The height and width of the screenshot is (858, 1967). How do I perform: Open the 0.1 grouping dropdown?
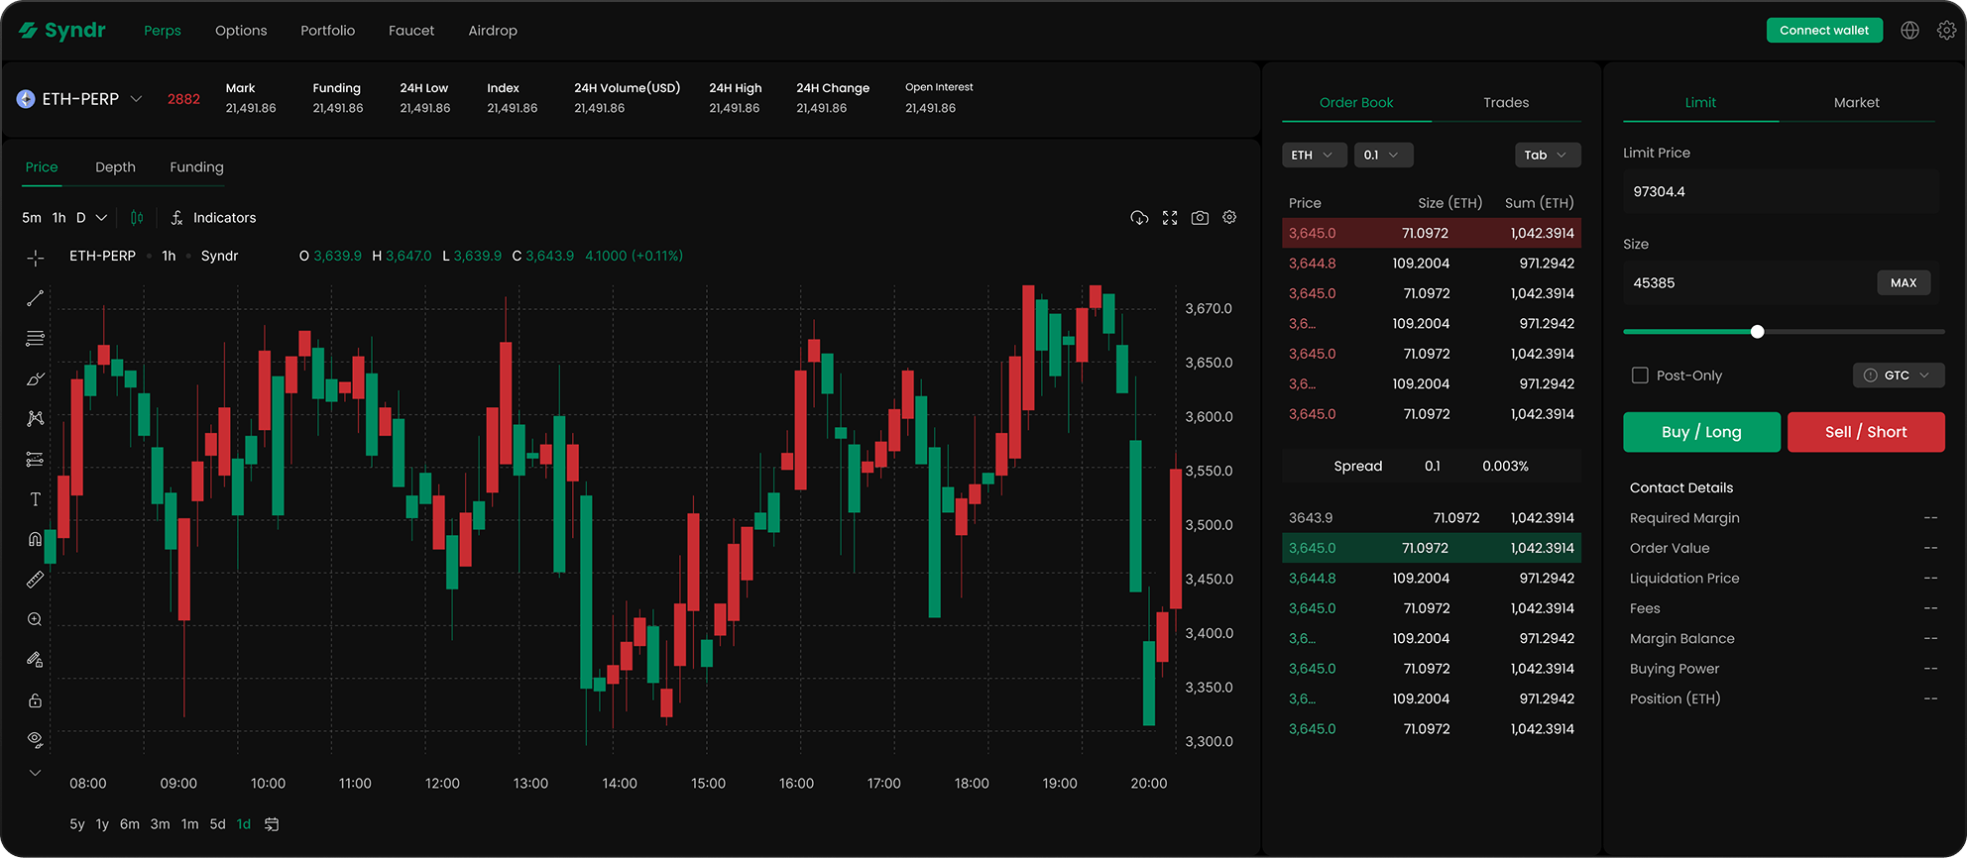pyautogui.click(x=1383, y=156)
